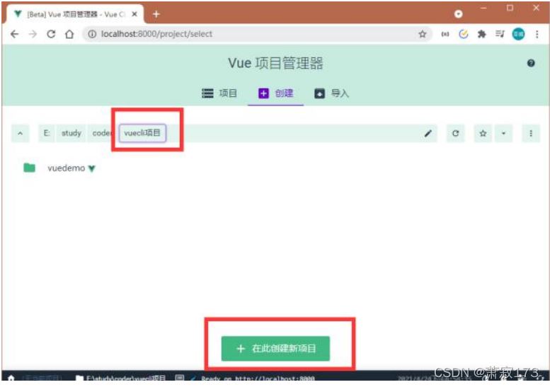This screenshot has width=550, height=387.
Task: Open the favorite folders dropdown arrow
Action: coord(503,133)
